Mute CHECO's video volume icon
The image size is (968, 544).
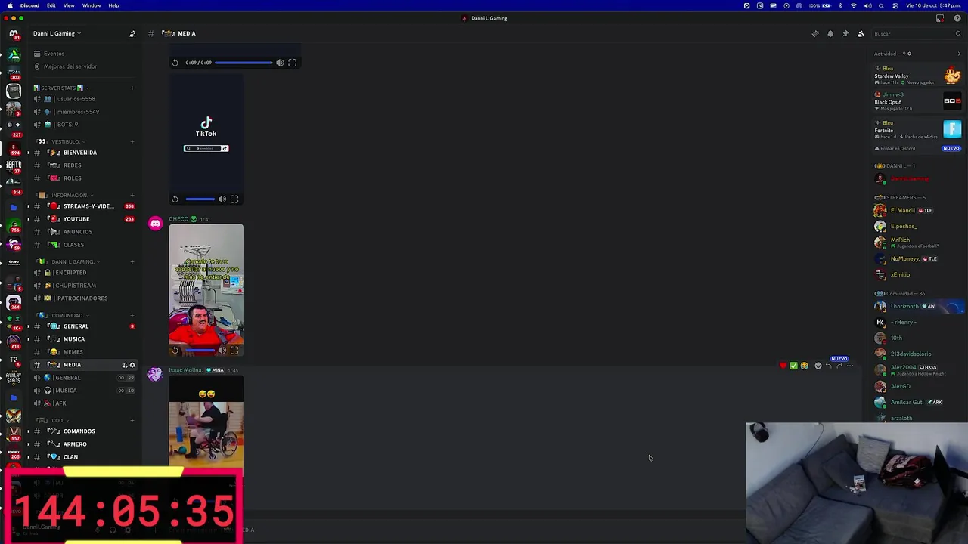click(222, 351)
